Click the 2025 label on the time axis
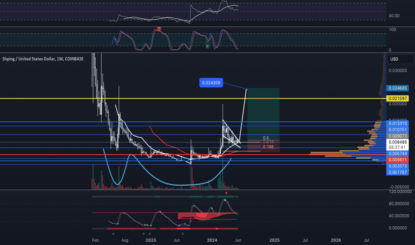The image size is (415, 245). click(x=274, y=240)
